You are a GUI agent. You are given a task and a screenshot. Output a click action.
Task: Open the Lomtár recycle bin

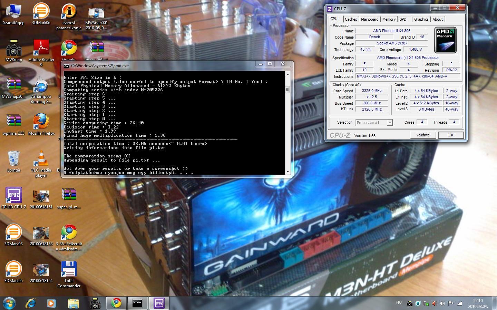[x=13, y=161]
